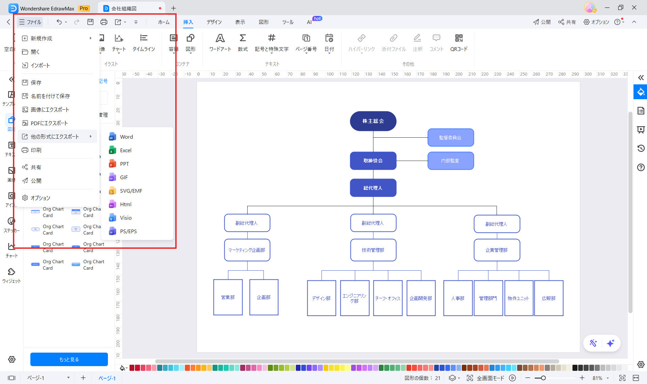Screen dimensions: 647x384
Task: Collapse the ribbon with the up chevron
Action: 634,22
